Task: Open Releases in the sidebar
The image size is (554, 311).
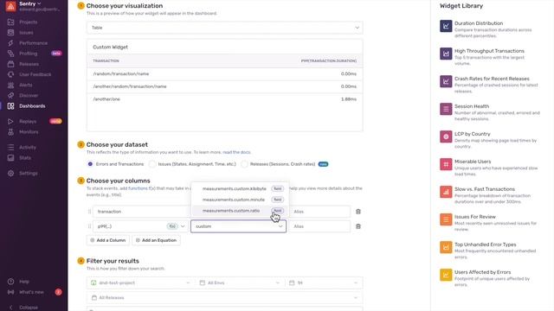Action: tap(29, 64)
